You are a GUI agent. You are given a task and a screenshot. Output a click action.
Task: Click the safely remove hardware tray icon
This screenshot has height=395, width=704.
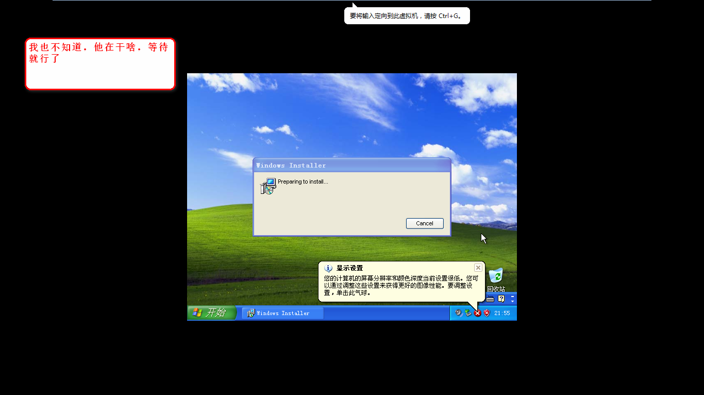(x=468, y=313)
